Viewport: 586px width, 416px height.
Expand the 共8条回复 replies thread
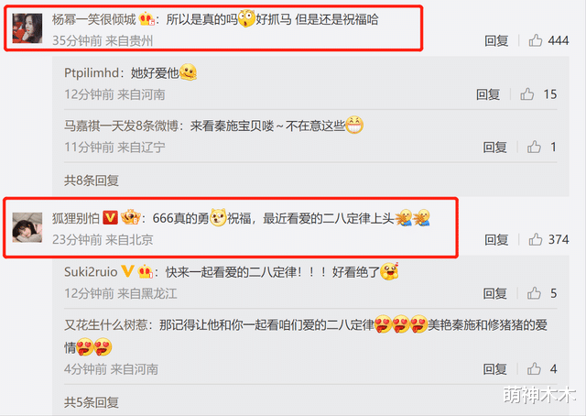pos(92,181)
